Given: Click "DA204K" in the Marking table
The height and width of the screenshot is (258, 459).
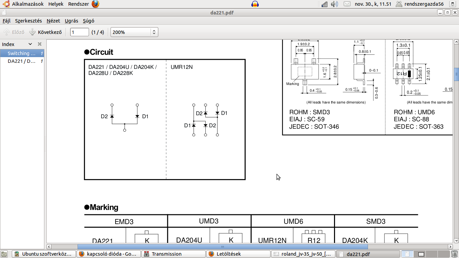Looking at the screenshot, I should click(355, 241).
